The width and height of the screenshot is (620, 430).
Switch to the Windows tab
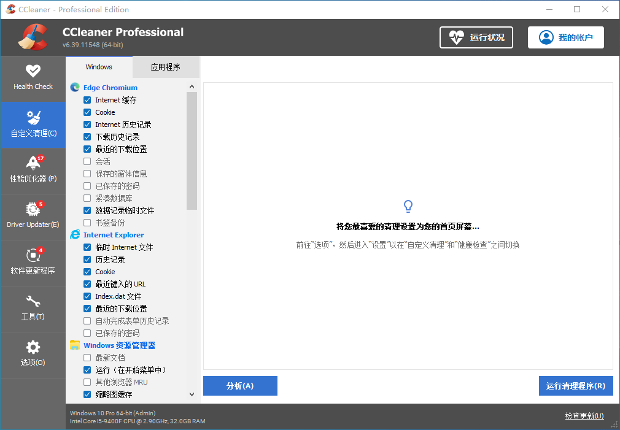tap(99, 67)
